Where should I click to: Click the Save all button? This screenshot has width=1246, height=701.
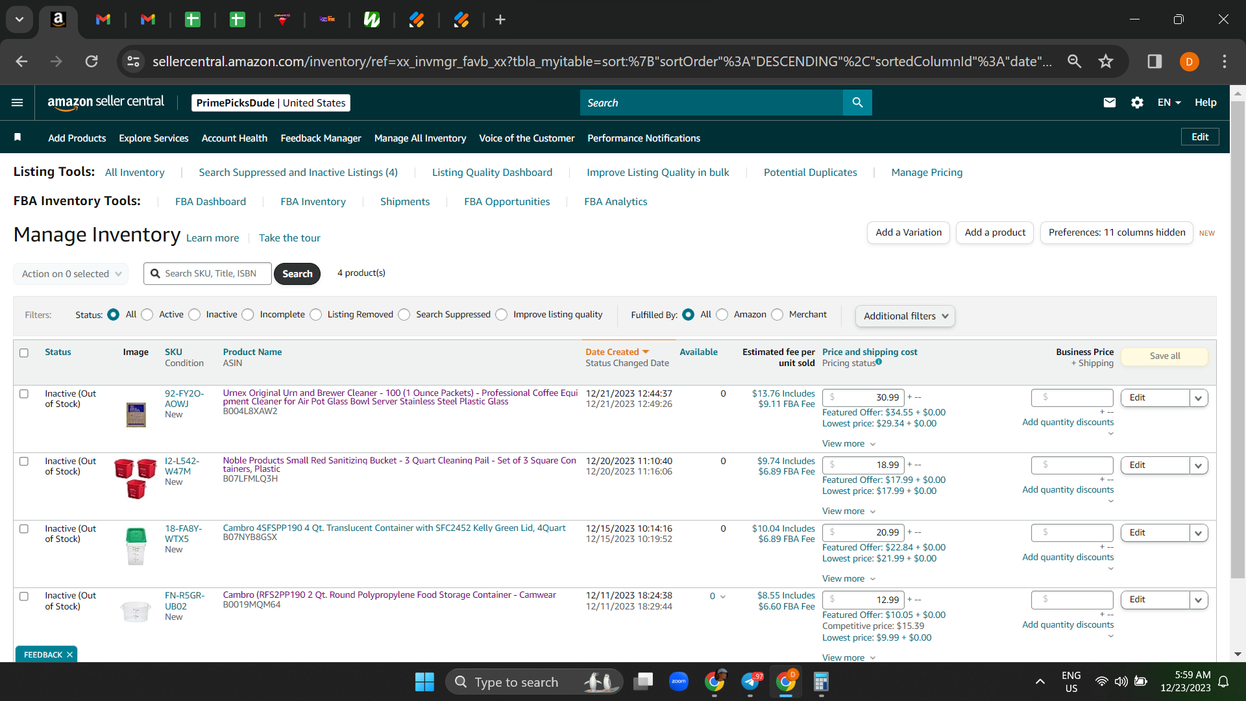coord(1165,356)
